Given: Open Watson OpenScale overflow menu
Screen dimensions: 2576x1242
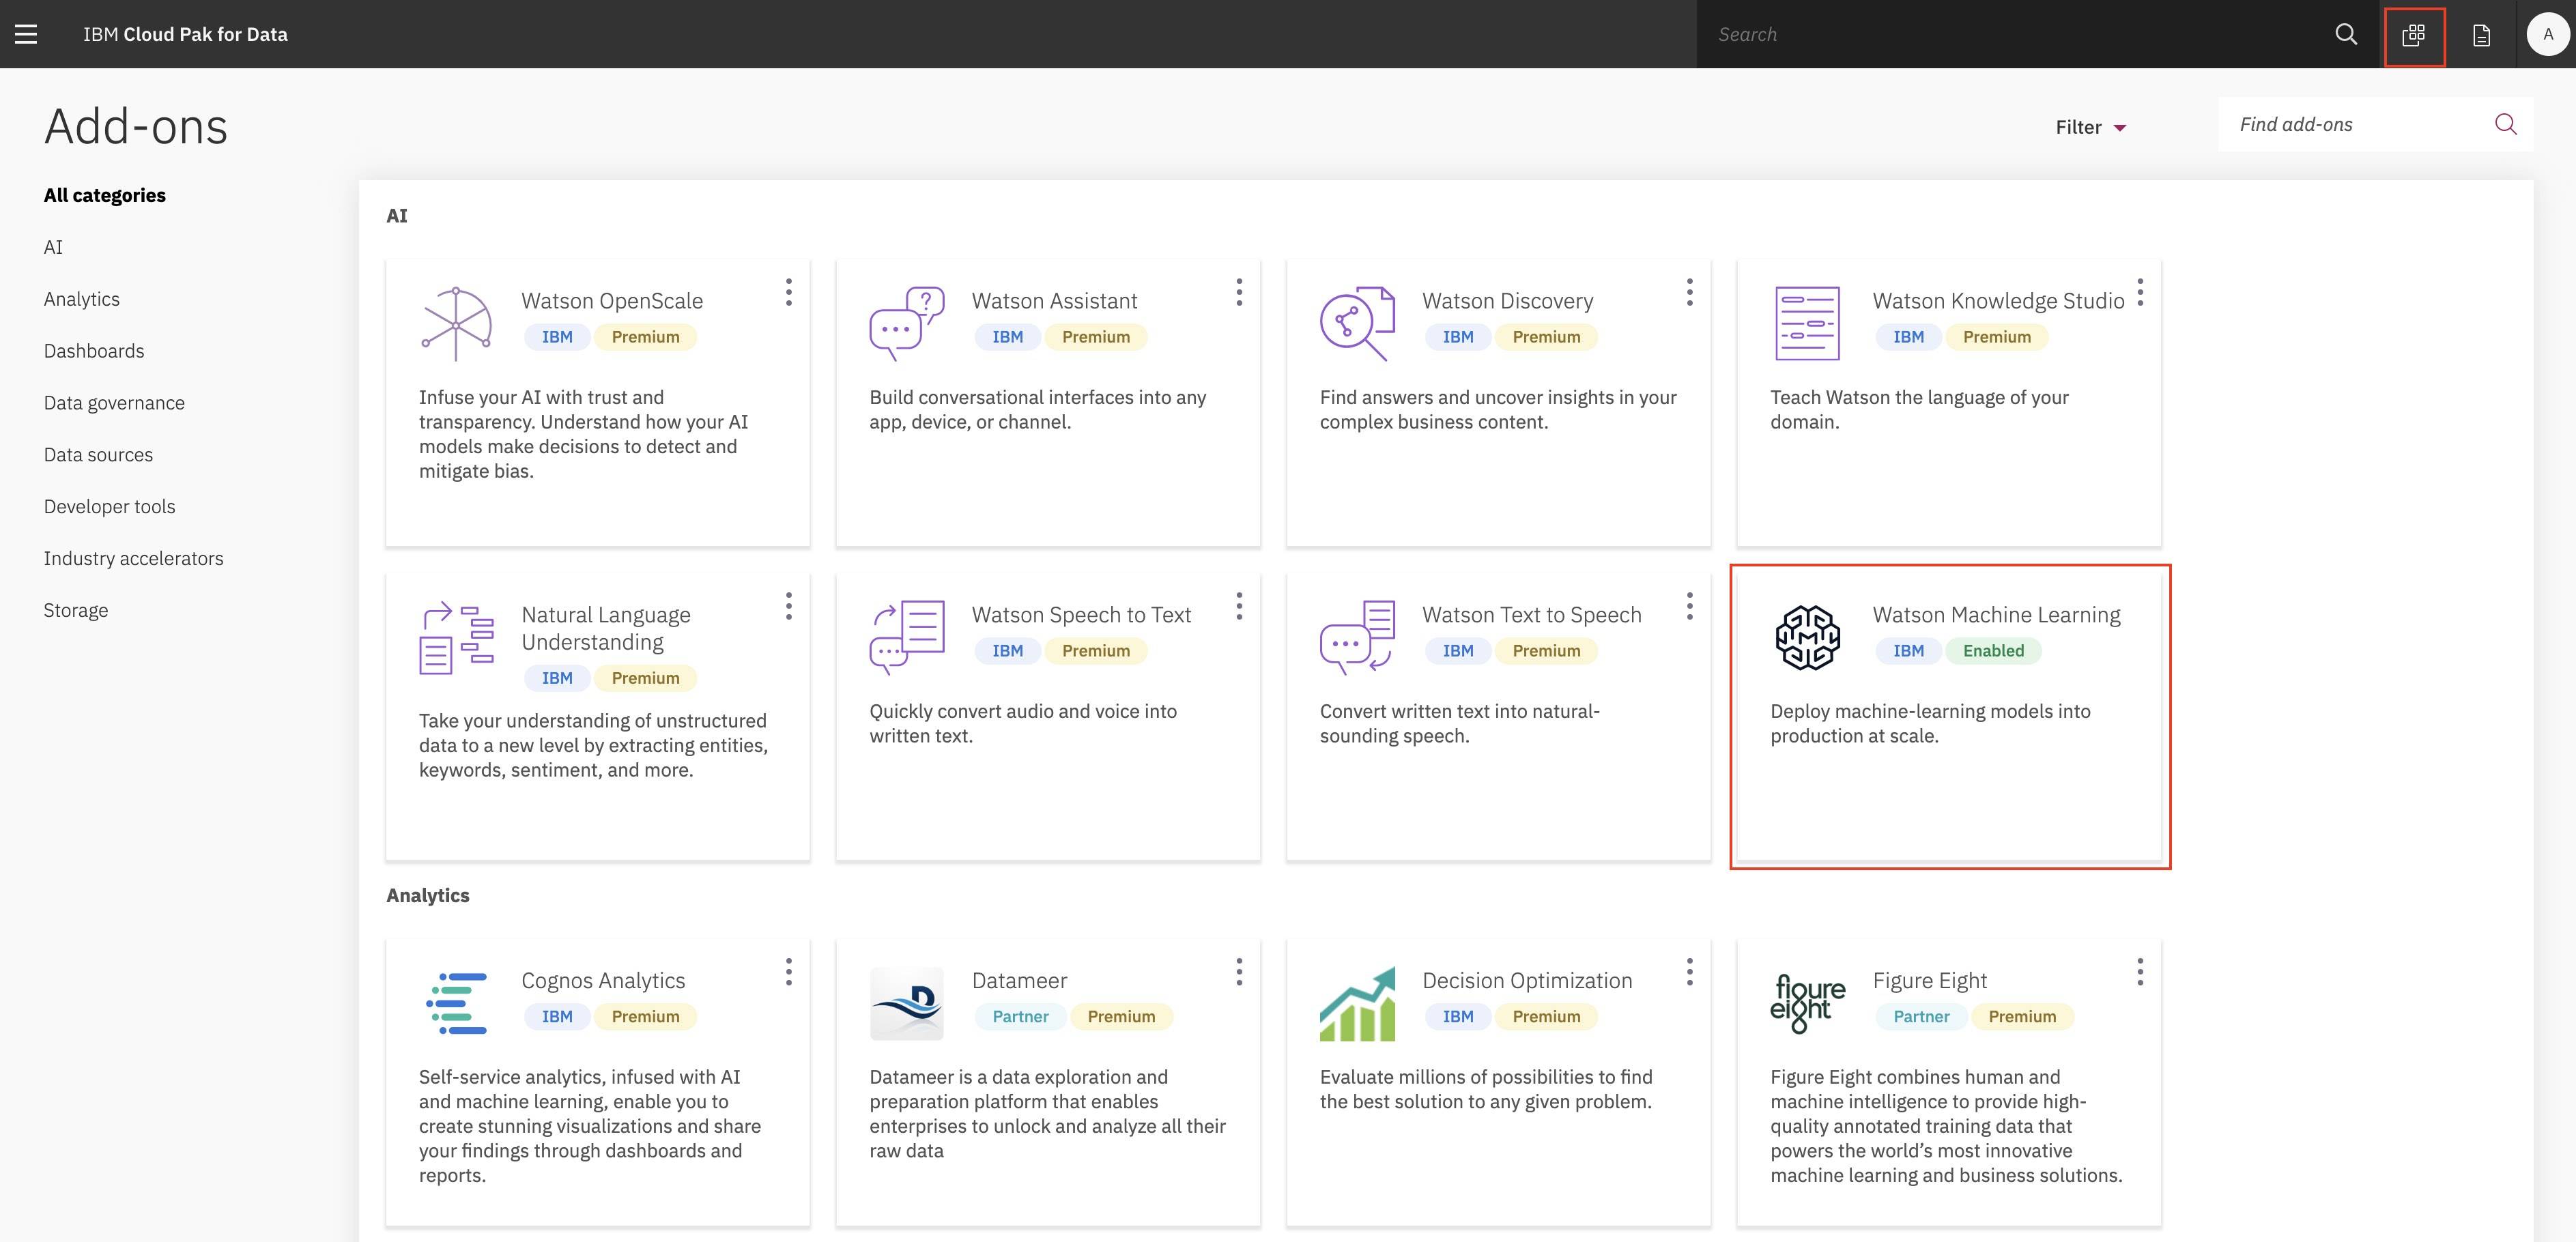Looking at the screenshot, I should point(789,292).
